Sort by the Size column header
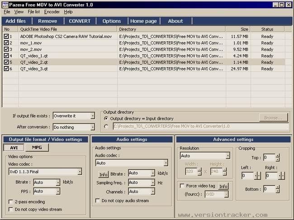 pyautogui.click(x=238, y=29)
